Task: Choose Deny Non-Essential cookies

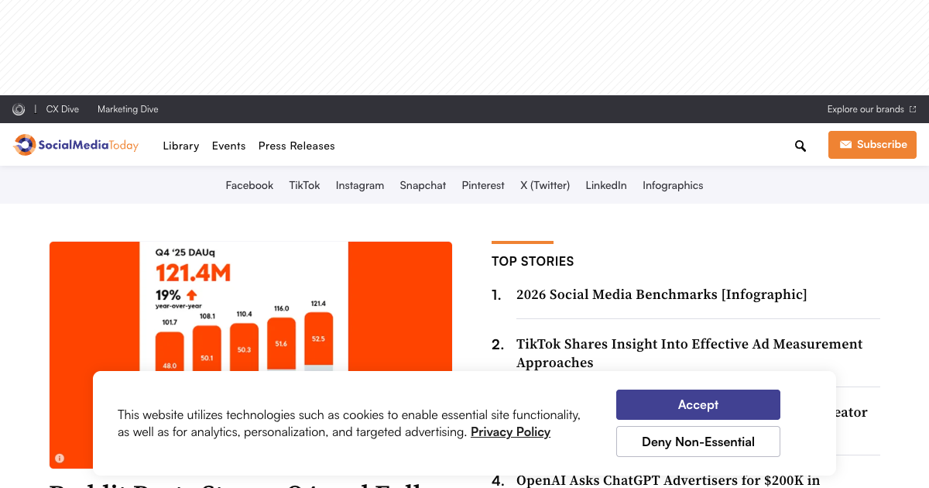Action: point(698,442)
